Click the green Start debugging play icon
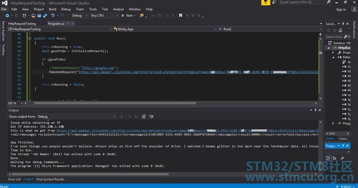This screenshot has height=188, width=358. [x=123, y=15]
